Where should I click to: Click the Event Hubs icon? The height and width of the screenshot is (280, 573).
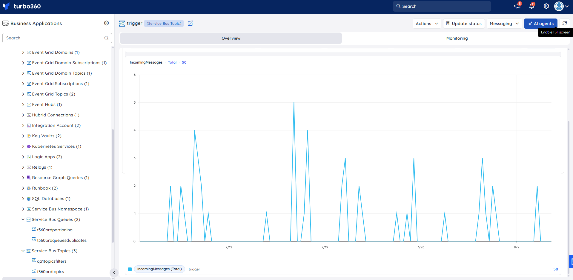[29, 104]
